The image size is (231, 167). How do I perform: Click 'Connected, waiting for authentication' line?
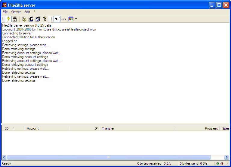coord(29,37)
